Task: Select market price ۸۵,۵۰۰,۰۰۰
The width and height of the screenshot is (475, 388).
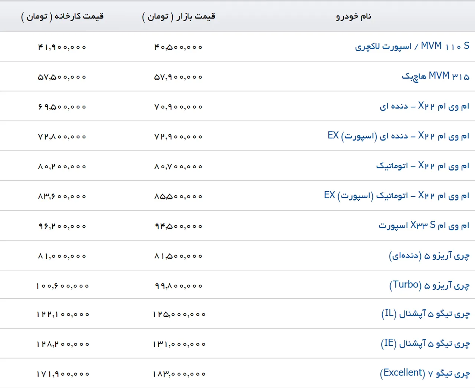Action: [x=178, y=196]
